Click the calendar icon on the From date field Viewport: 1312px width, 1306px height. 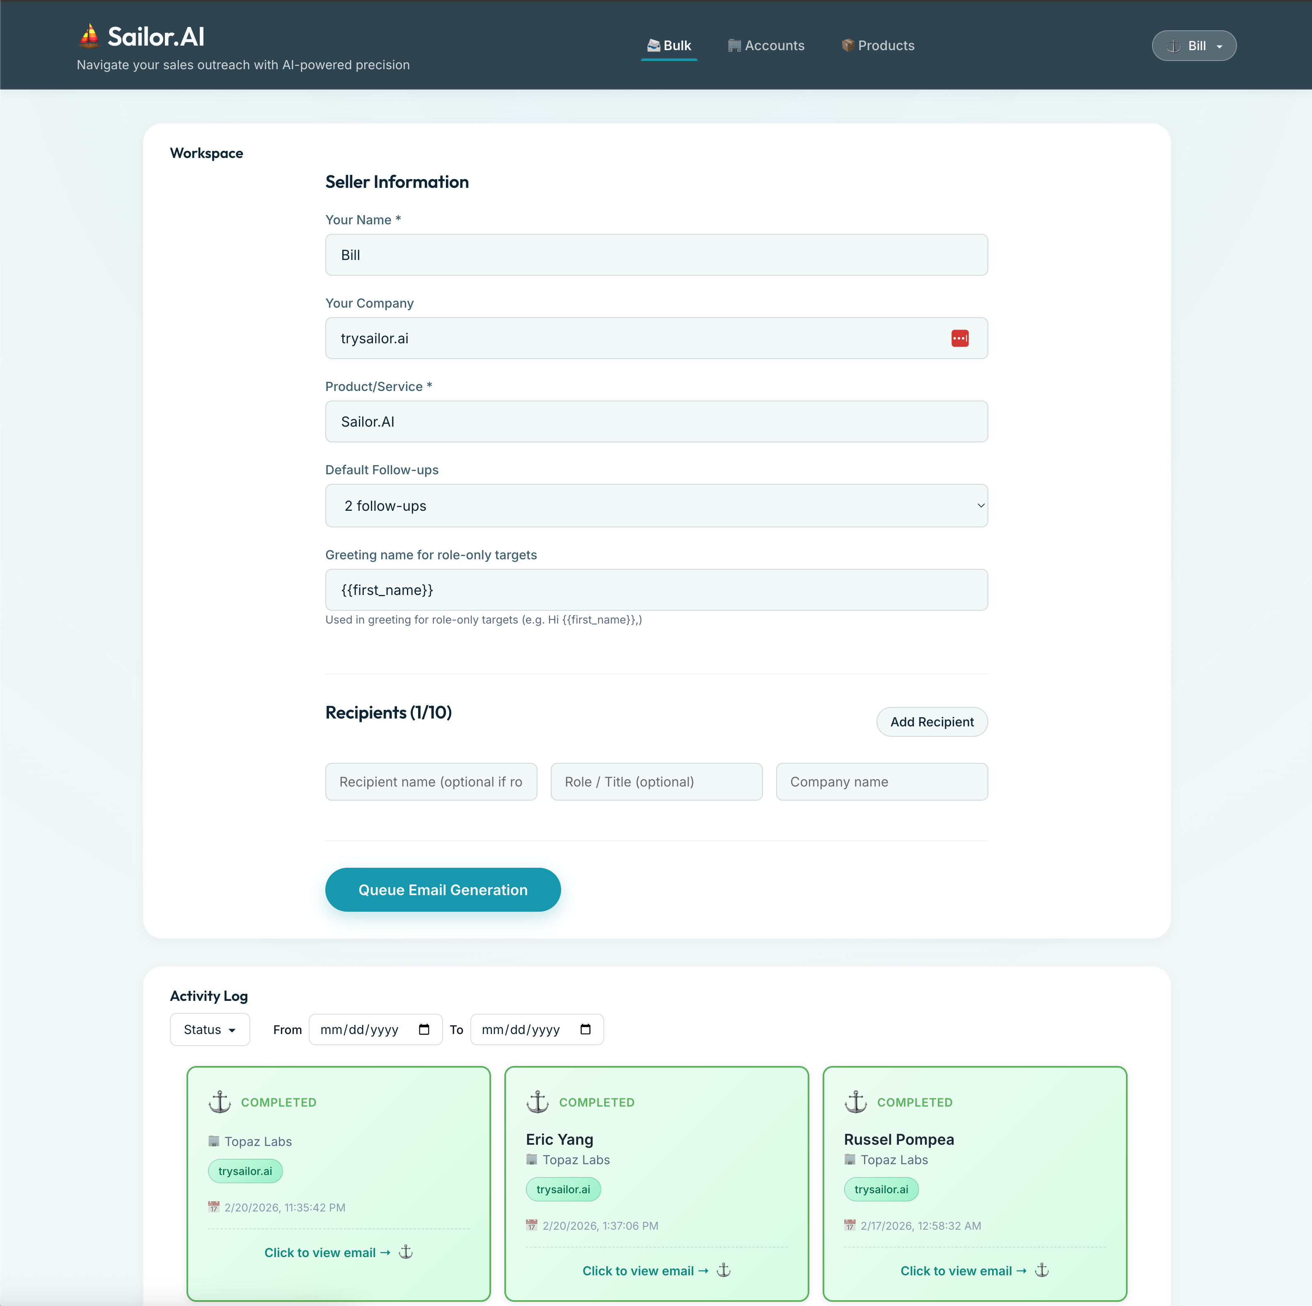tap(424, 1029)
